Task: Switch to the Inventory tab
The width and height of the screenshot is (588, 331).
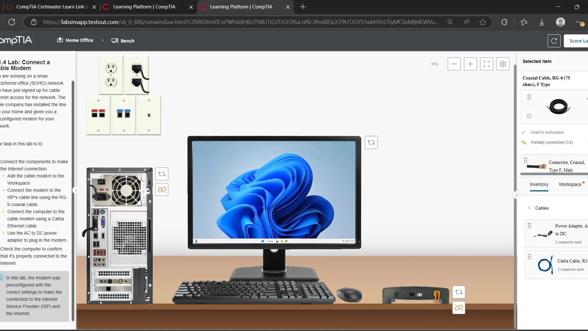Action: click(x=539, y=184)
